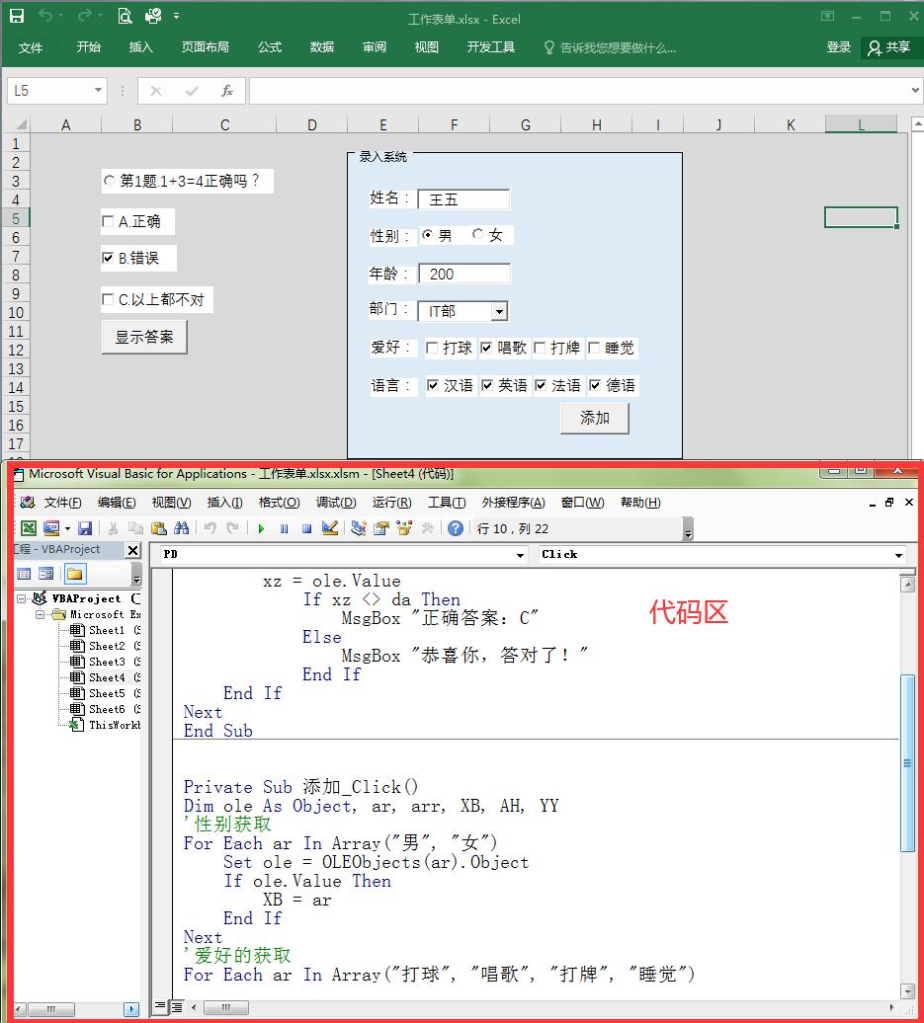Click the Find binoculars icon in VBA toolbar
The width and height of the screenshot is (924, 1023).
[181, 528]
